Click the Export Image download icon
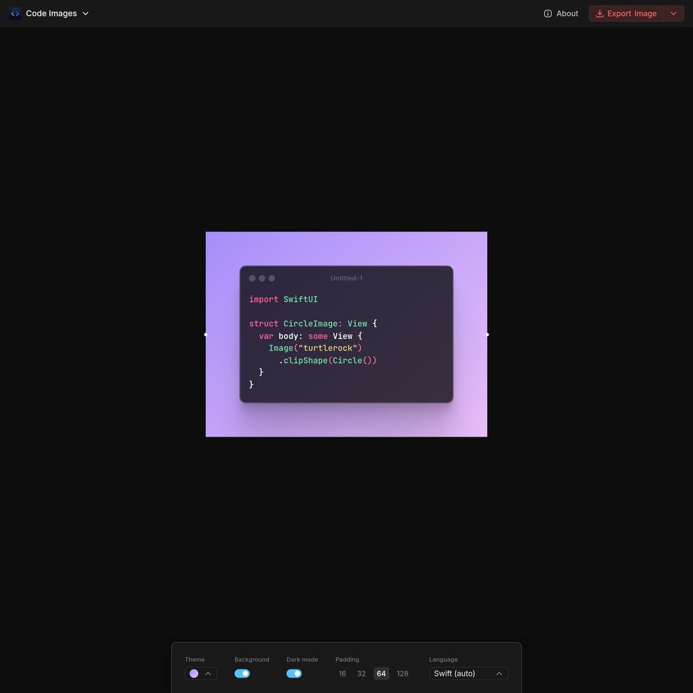This screenshot has width=693, height=693. (x=599, y=14)
